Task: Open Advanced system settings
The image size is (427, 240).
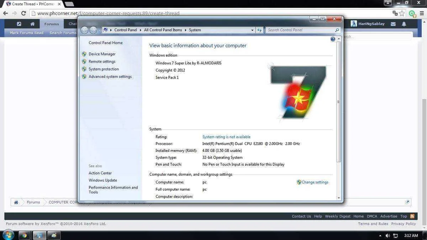Action: pyautogui.click(x=110, y=76)
